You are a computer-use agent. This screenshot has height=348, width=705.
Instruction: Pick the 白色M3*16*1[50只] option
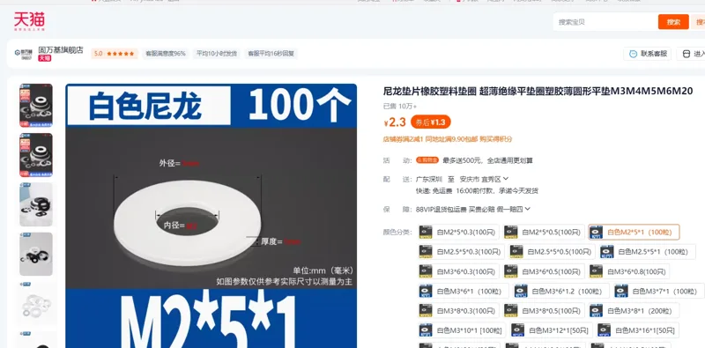click(x=637, y=330)
